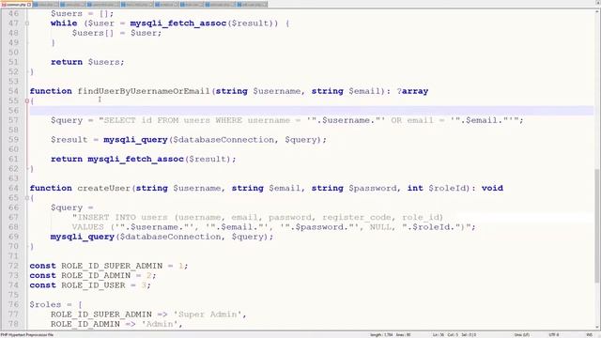The height and width of the screenshot is (338, 601).
Task: Click the $password parameter on line 64
Action: [372, 188]
